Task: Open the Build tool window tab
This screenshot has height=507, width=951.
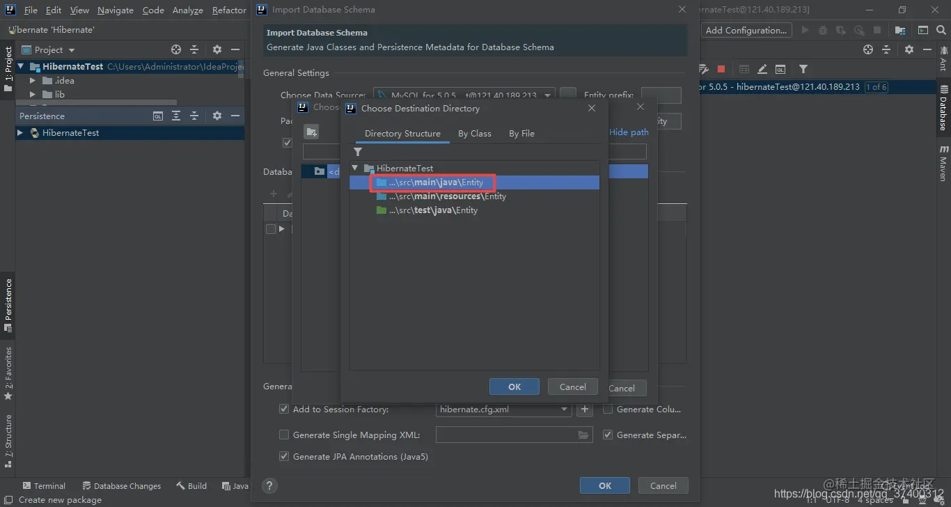Action: tap(191, 486)
